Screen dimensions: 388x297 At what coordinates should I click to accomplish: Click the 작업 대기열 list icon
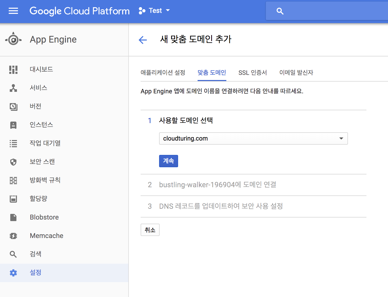tap(13, 143)
